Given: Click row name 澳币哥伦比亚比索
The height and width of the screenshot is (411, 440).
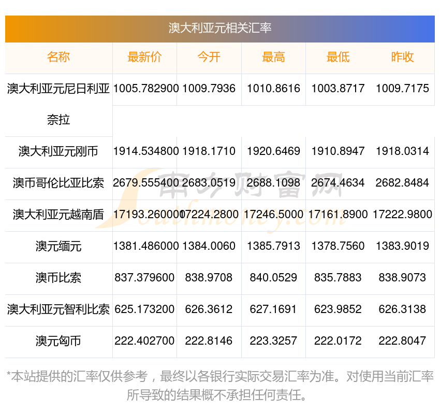Looking at the screenshot, I should (58, 183).
